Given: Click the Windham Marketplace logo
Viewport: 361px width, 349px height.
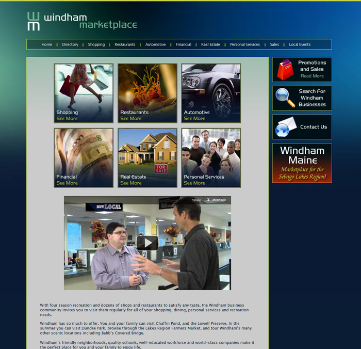Looking at the screenshot, I should tap(83, 21).
